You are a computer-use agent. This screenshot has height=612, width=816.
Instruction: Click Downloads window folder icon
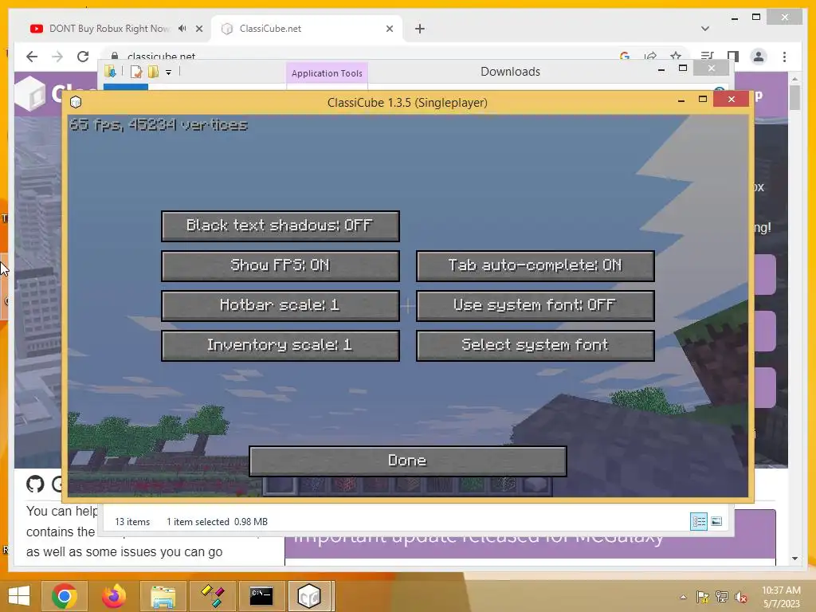pyautogui.click(x=110, y=71)
